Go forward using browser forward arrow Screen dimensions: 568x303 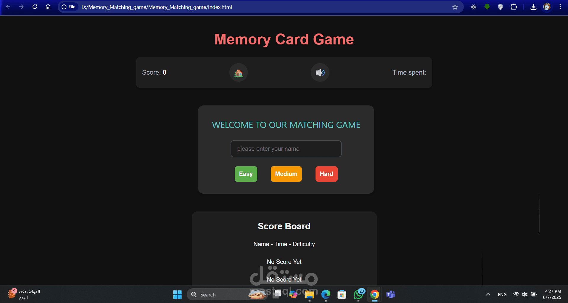(x=21, y=7)
